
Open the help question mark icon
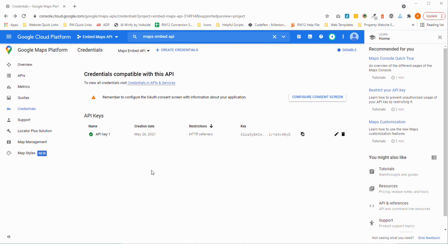coord(321,37)
